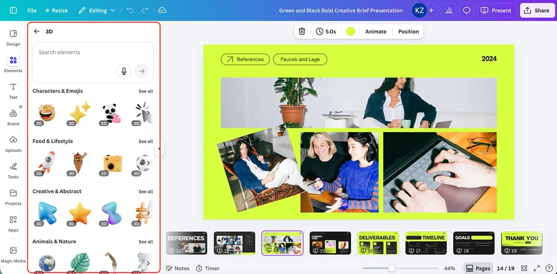Viewport: 557px width, 274px height.
Task: Focus the Search elements field
Action: (x=93, y=62)
